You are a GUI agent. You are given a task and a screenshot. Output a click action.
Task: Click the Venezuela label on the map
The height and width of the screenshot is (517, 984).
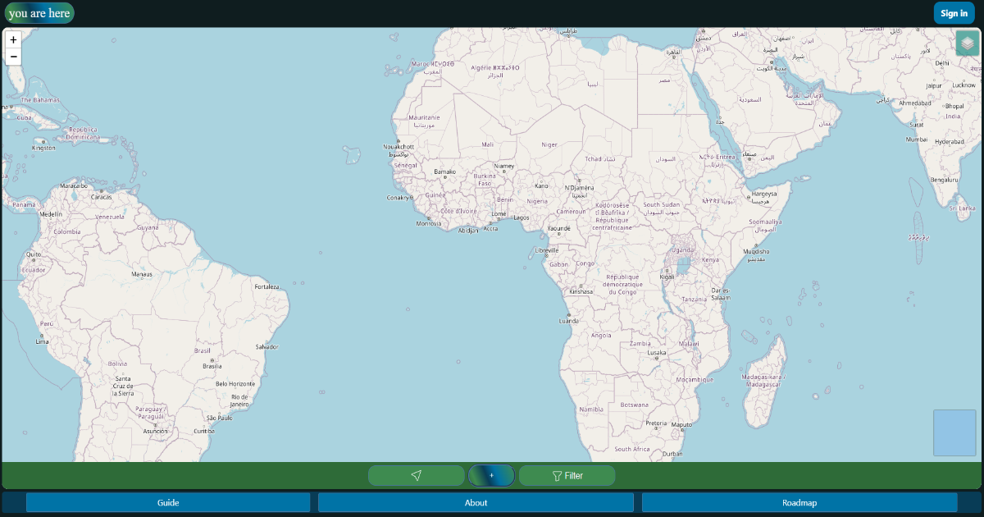[x=110, y=217]
